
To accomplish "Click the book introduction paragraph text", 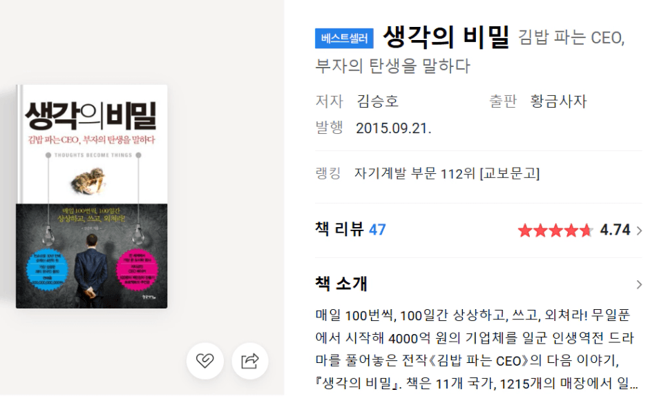I will point(476,349).
